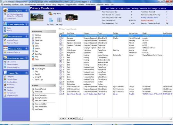Collapse the Locations and Insurance sidebar panel
The width and height of the screenshot is (173, 125).
[27, 58]
